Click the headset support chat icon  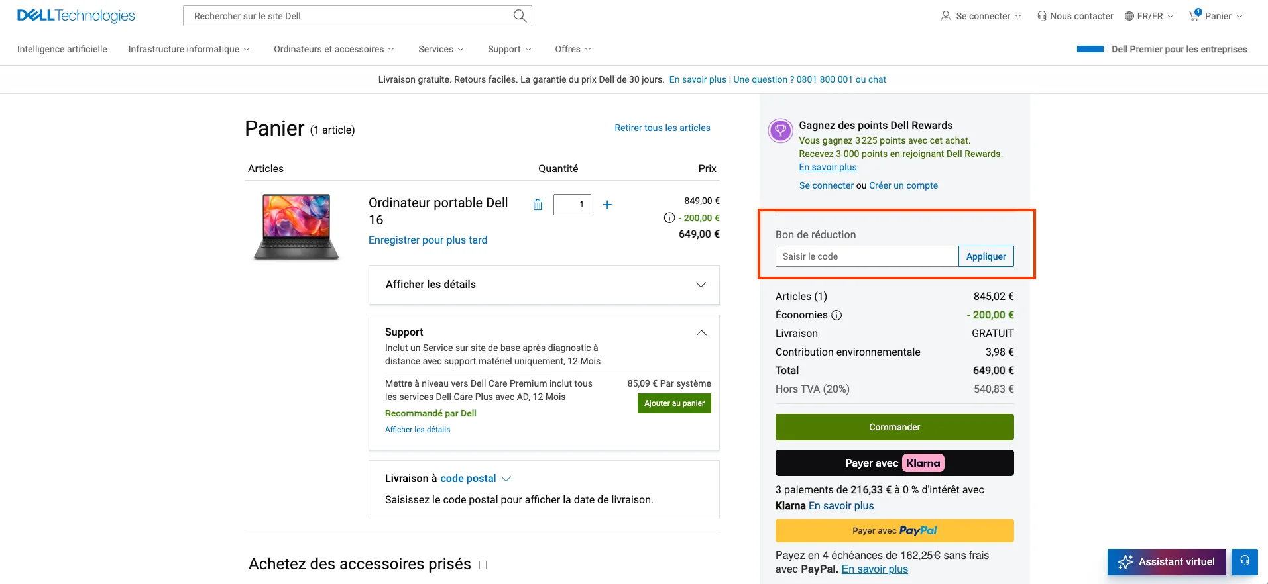coord(1245,561)
